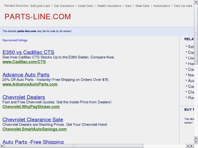Open the 'E350 vs Cadillac CTS' ad title

click(x=28, y=52)
